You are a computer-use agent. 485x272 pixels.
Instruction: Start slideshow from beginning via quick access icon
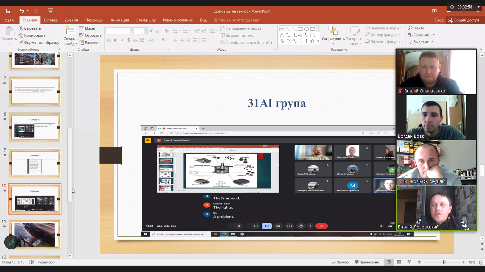click(x=51, y=11)
